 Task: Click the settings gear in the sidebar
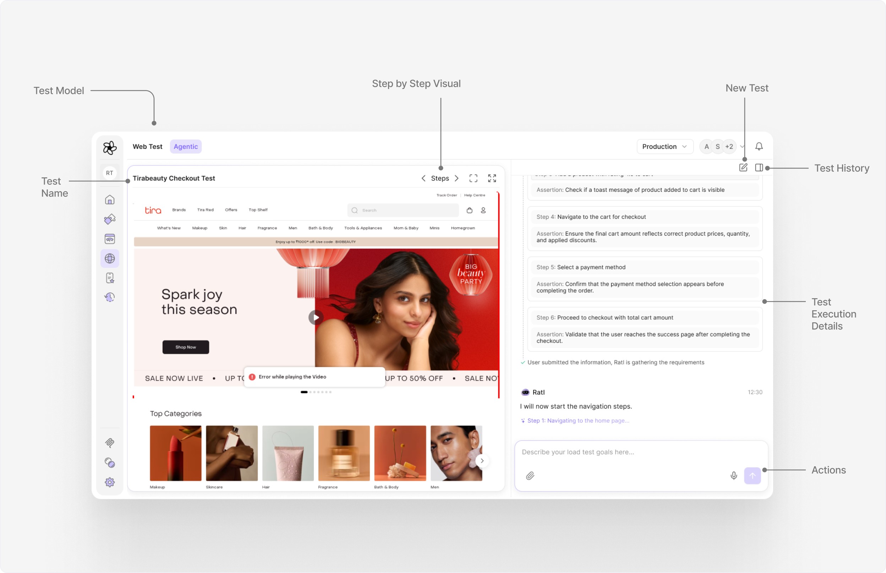point(109,482)
